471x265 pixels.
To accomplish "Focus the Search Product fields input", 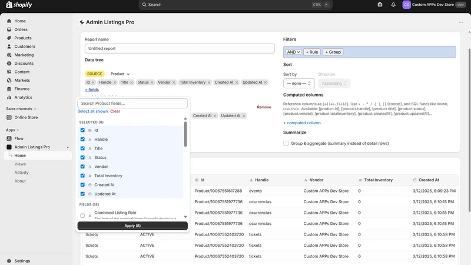I will 132,104.
